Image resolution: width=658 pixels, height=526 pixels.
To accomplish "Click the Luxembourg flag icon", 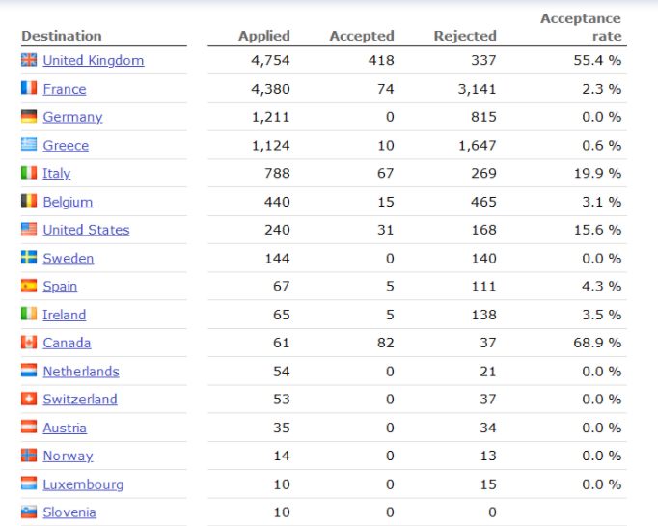I will [x=29, y=484].
